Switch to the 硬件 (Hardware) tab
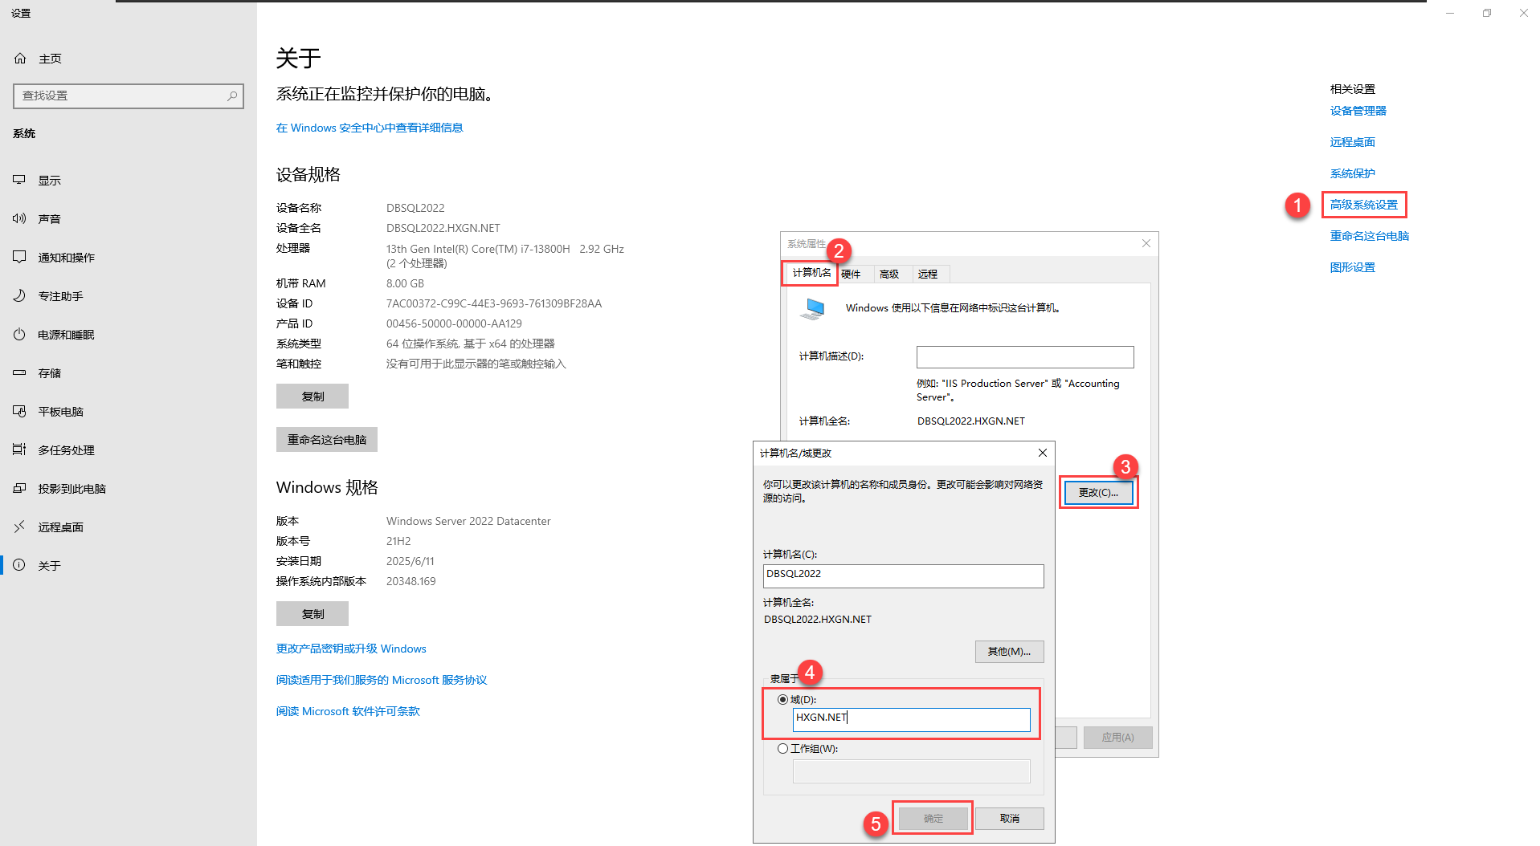 click(x=851, y=275)
